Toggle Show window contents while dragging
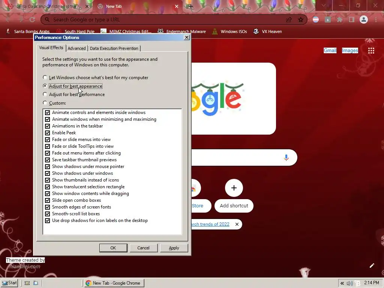Image resolution: width=384 pixels, height=288 pixels. [x=48, y=193]
